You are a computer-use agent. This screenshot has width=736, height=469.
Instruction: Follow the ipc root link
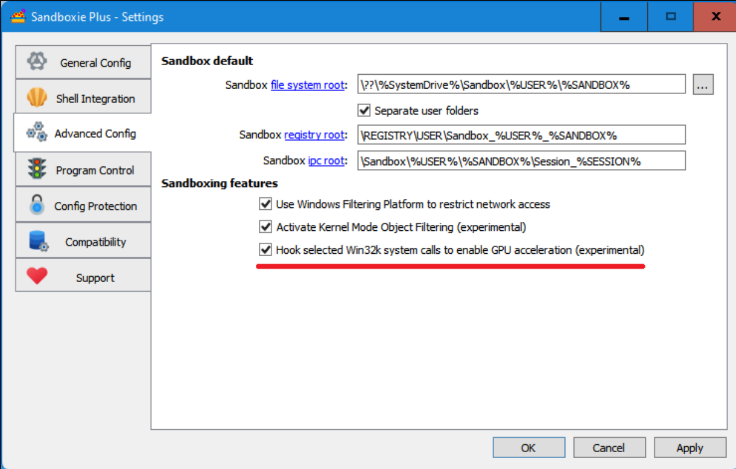[326, 161]
